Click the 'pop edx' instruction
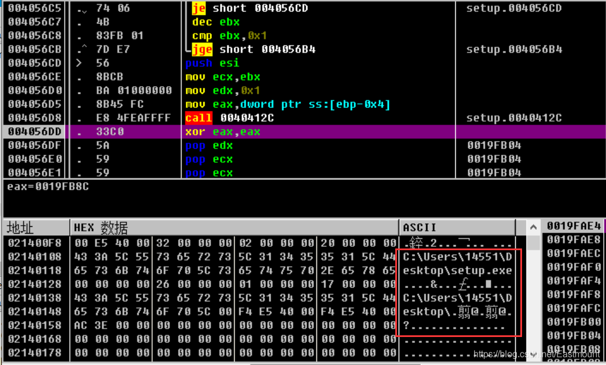606x365 pixels. (209, 146)
